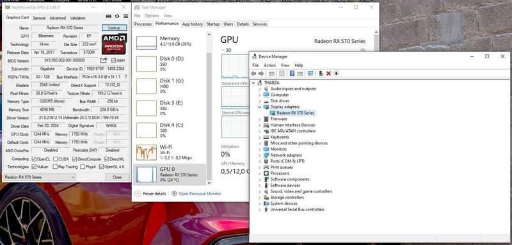Collapse the THABZA root node
The height and width of the screenshot is (245, 512).
[253, 83]
